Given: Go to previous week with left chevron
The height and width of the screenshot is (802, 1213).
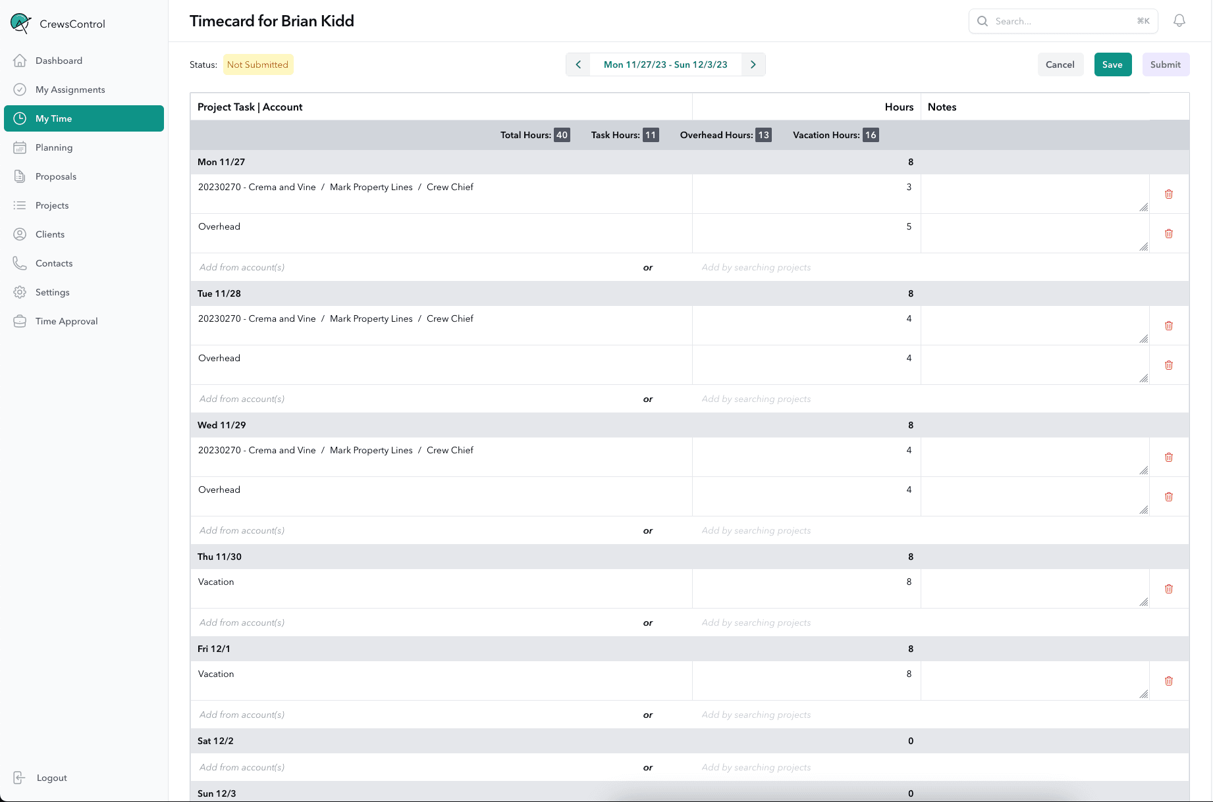Looking at the screenshot, I should pos(578,64).
